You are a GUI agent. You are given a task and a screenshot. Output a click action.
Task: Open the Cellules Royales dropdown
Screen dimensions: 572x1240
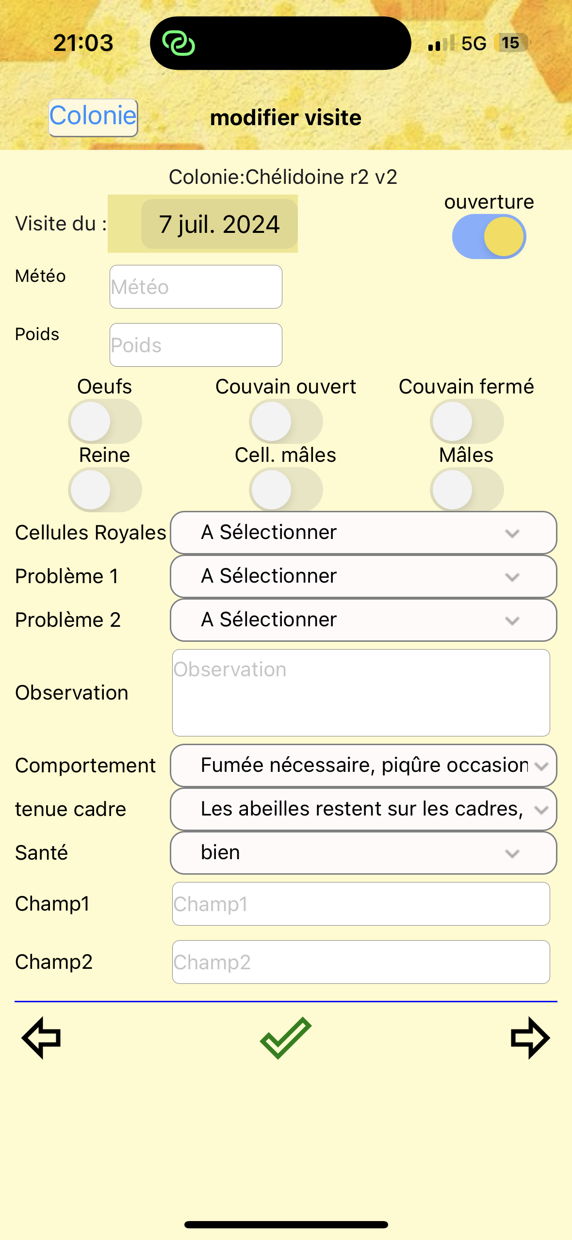363,533
